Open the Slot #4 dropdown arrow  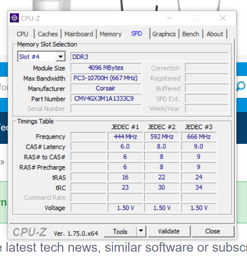[61, 57]
